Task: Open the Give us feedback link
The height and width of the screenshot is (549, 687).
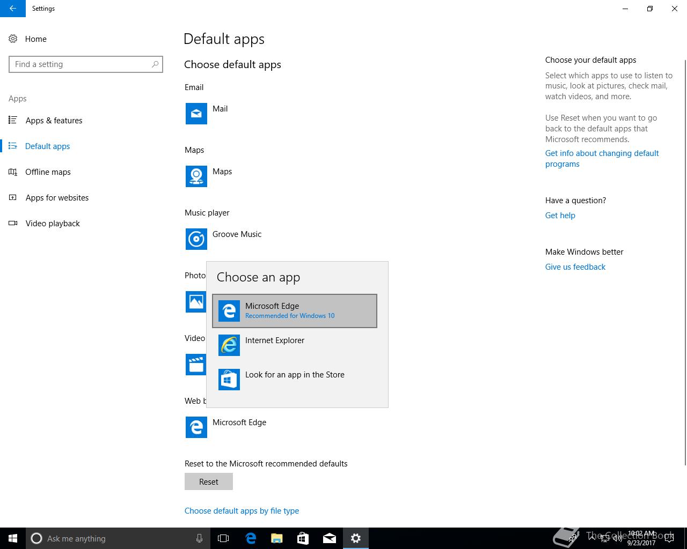Action: [x=575, y=267]
